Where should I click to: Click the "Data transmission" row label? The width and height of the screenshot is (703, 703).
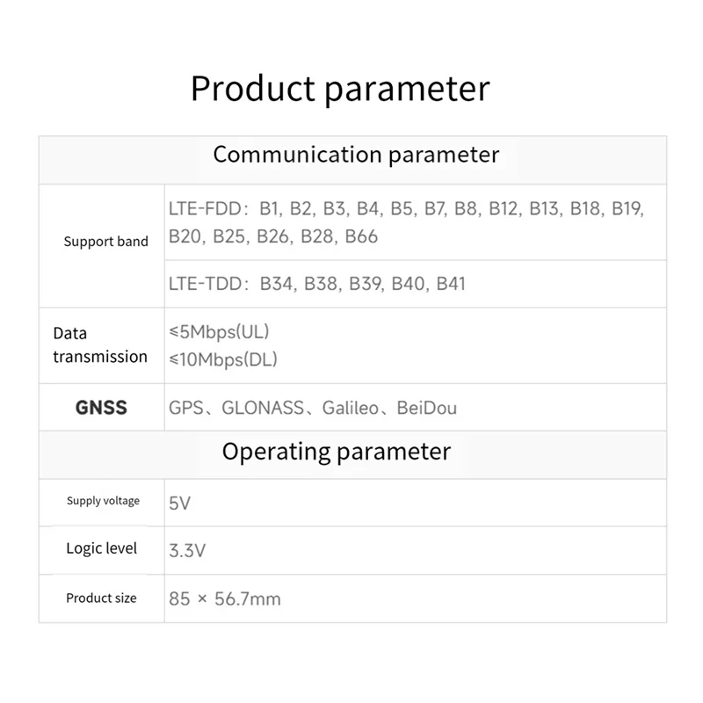99,345
